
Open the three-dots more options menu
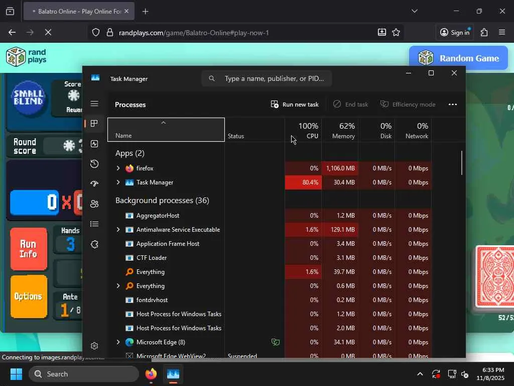pyautogui.click(x=453, y=105)
